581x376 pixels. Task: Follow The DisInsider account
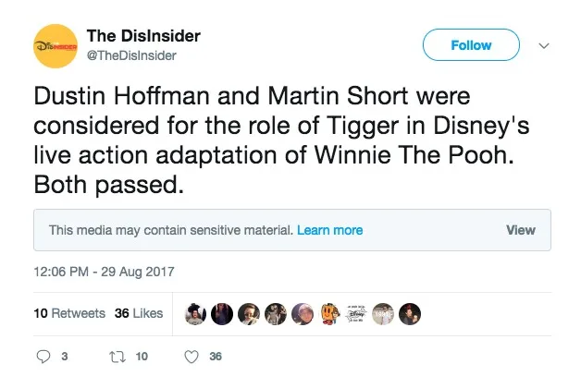coord(471,45)
